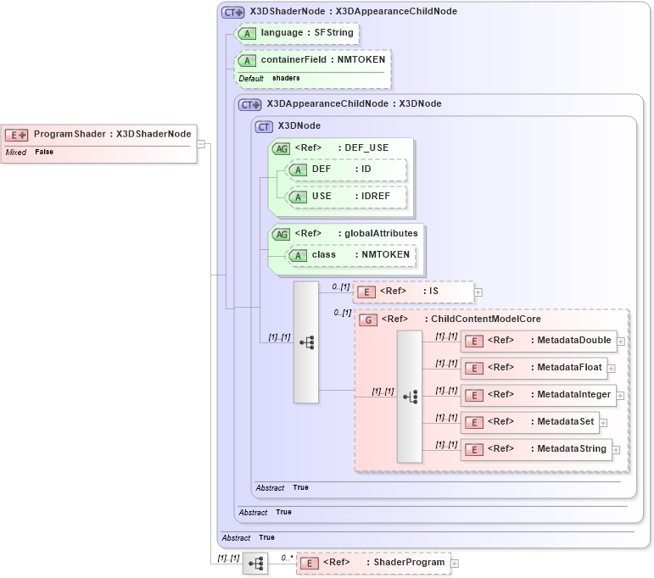Select Abstract True property of X3DShaderNode

pos(249,537)
